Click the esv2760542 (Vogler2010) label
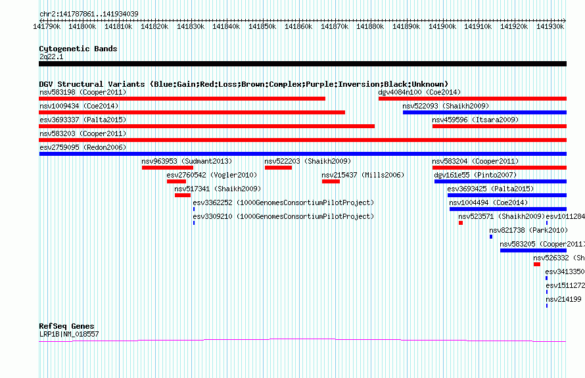The width and height of the screenshot is (585, 378). 212,175
